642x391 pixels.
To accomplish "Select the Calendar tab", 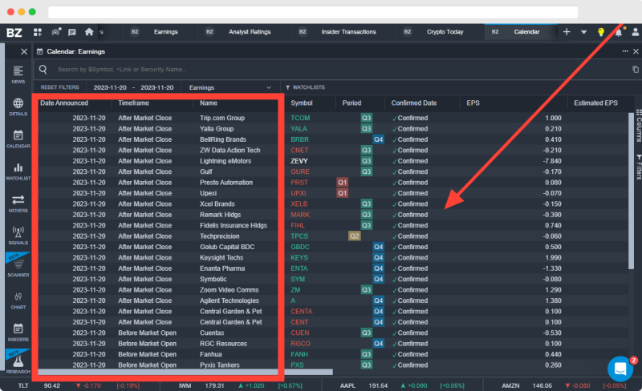I will (x=521, y=31).
